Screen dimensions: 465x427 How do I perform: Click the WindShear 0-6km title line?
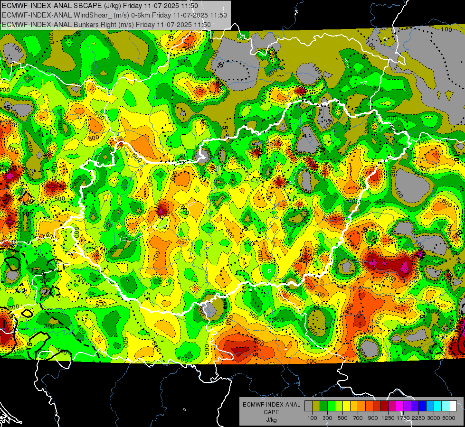pos(114,15)
